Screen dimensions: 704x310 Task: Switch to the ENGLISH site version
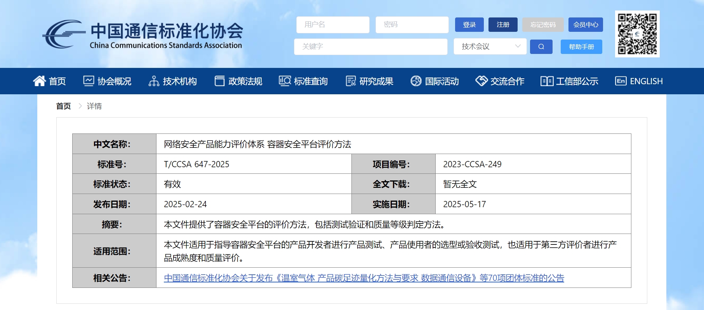[639, 81]
